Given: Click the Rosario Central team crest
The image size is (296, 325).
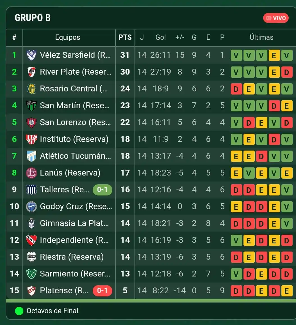Looking at the screenshot, I should pyautogui.click(x=31, y=89).
